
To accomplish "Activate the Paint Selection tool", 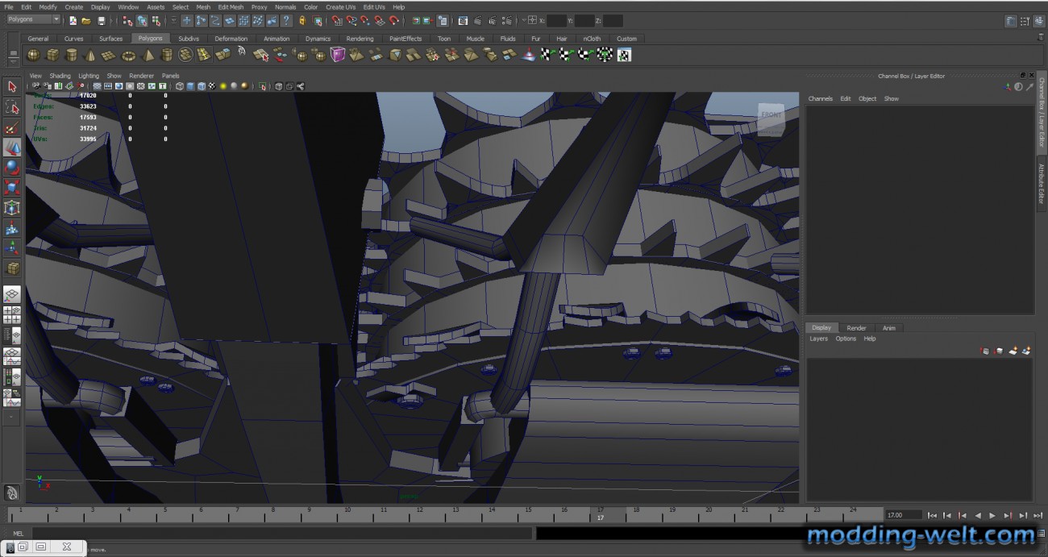I will tap(12, 127).
